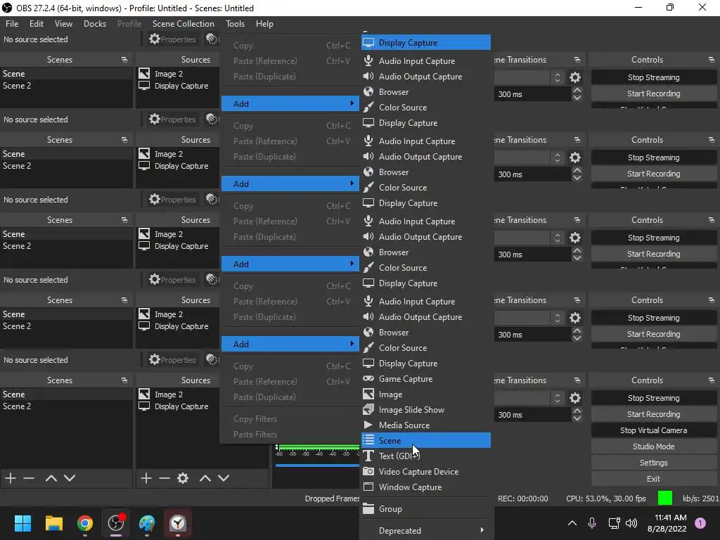This screenshot has height=540, width=720.
Task: Move source down in Sources toolbar
Action: (x=224, y=478)
